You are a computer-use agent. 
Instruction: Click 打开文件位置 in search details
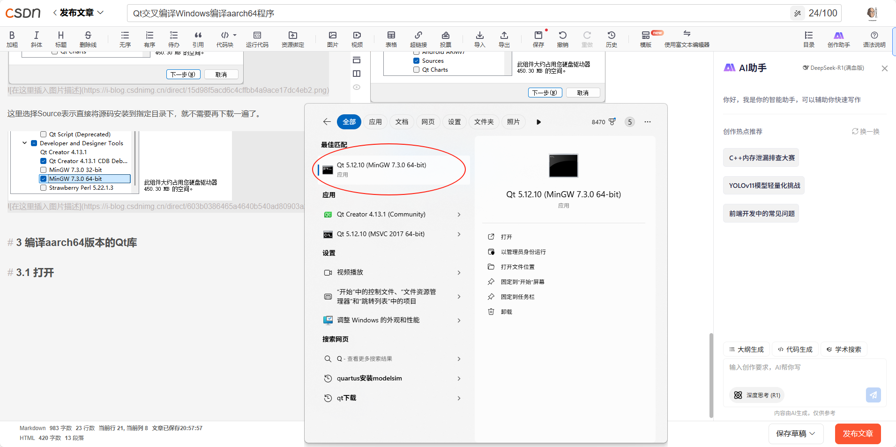click(x=512, y=267)
